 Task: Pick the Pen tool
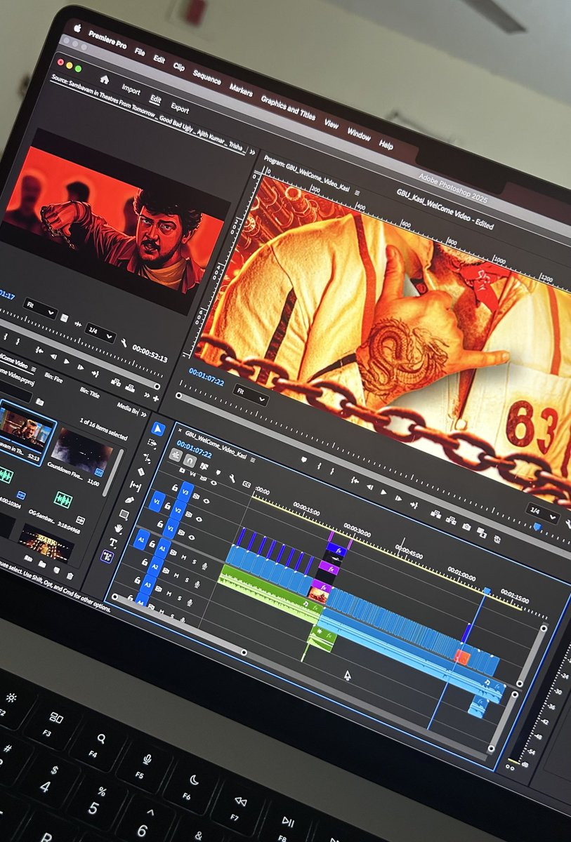click(129, 499)
